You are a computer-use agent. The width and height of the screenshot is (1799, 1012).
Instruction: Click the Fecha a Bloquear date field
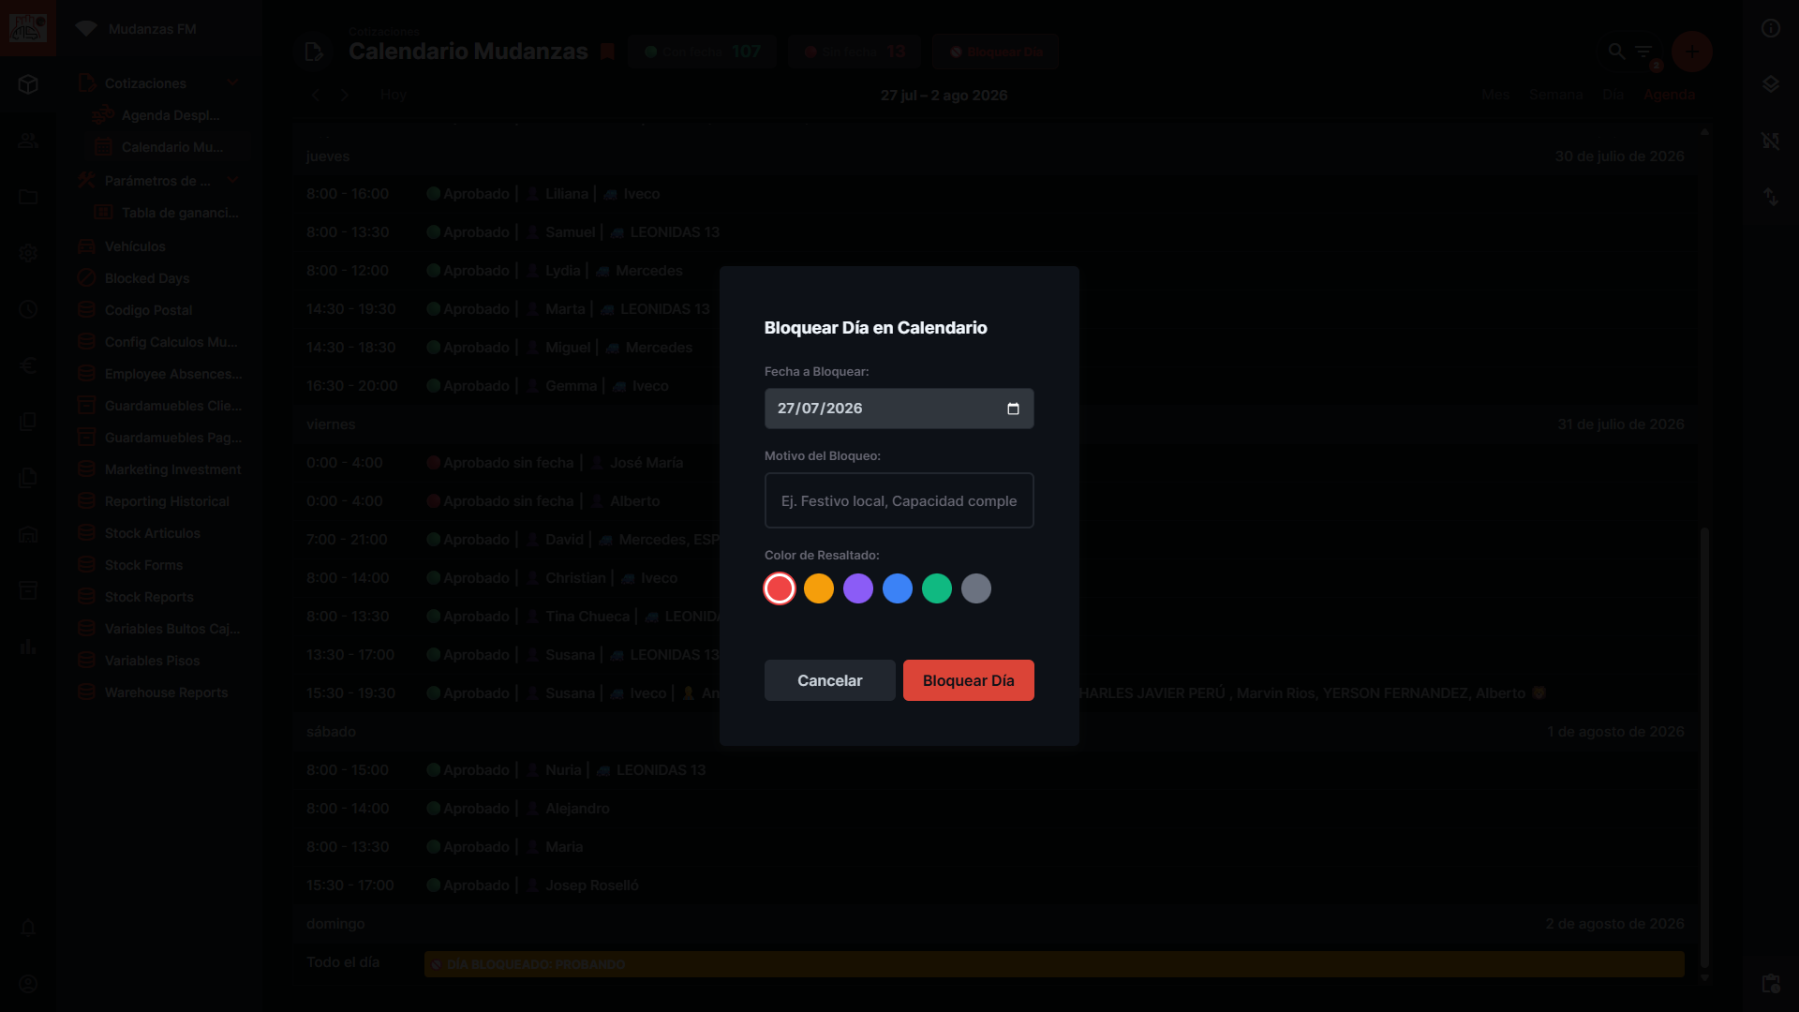pyautogui.click(x=899, y=409)
